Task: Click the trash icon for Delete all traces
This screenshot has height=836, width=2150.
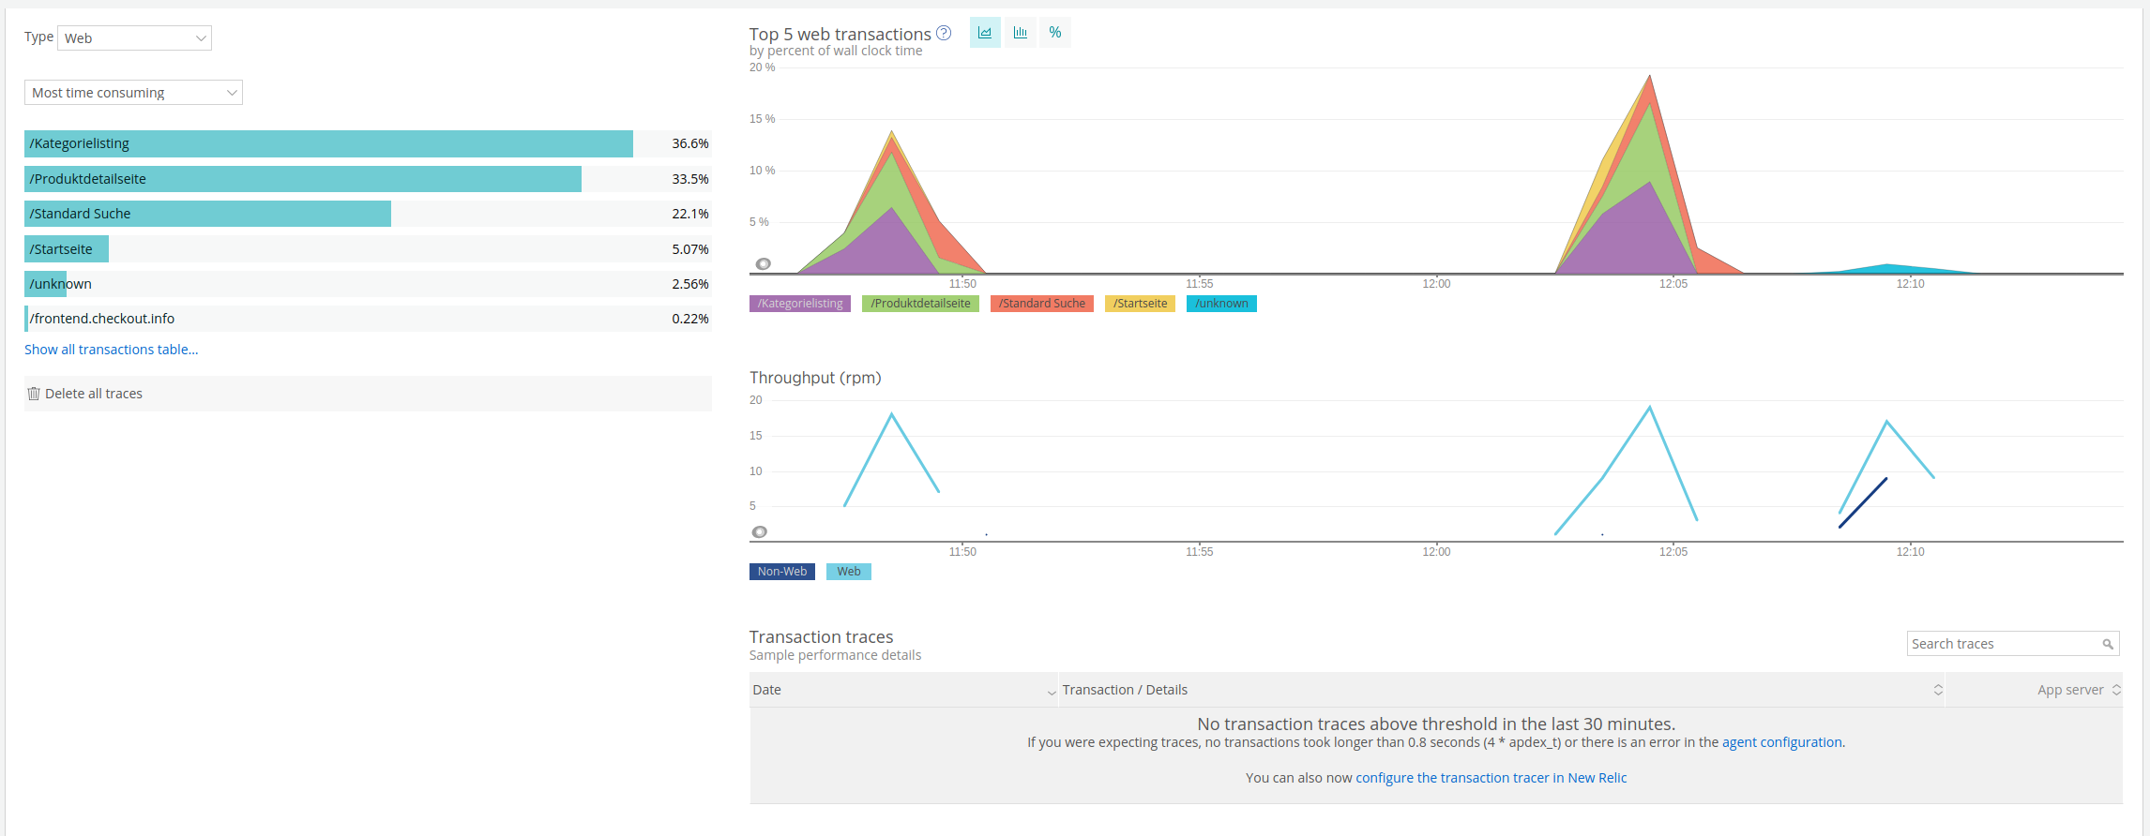Action: tap(34, 394)
